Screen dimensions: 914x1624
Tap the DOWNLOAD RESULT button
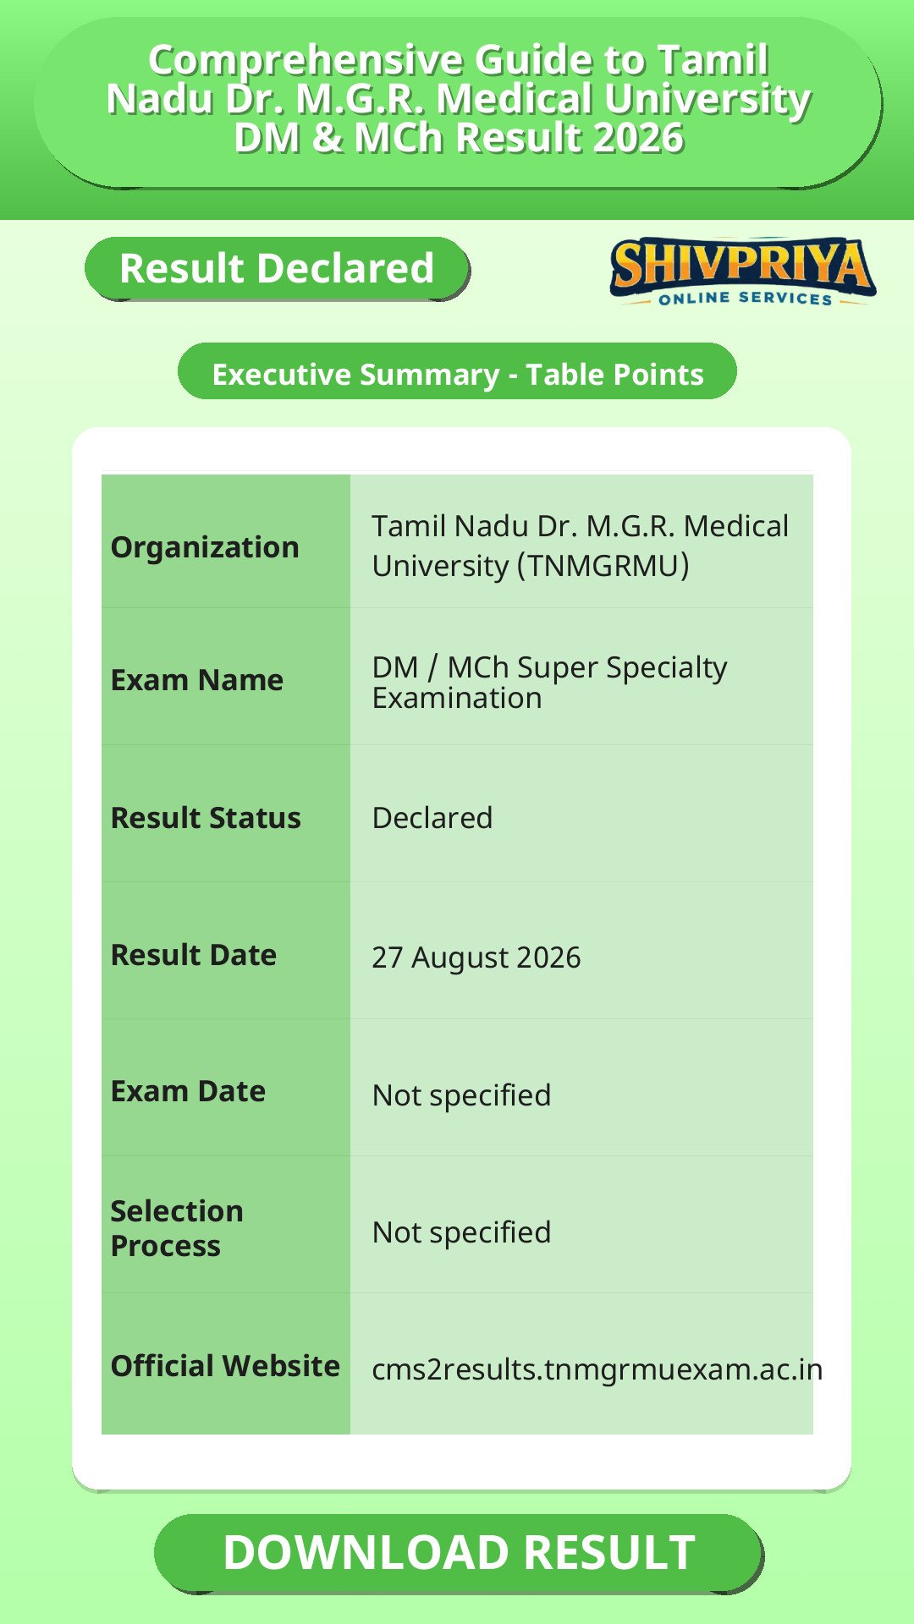click(459, 1553)
